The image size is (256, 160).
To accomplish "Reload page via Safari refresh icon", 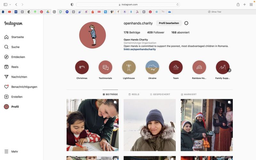I will pos(178,4).
